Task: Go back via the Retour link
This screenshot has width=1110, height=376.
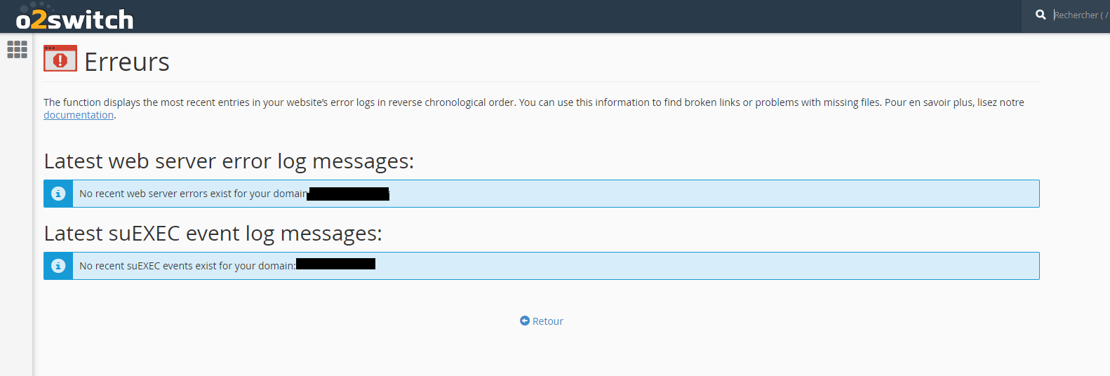Action: pos(547,321)
